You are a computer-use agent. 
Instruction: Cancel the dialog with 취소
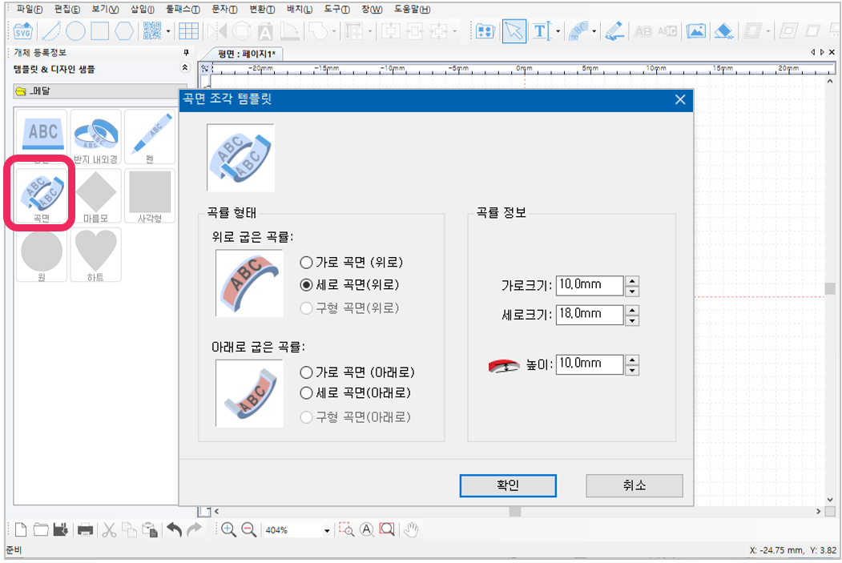635,485
